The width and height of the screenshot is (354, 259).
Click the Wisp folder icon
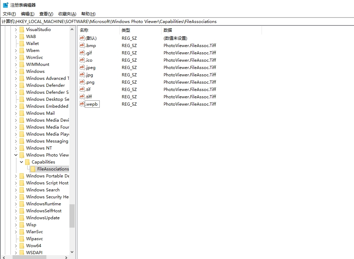click(x=22, y=225)
